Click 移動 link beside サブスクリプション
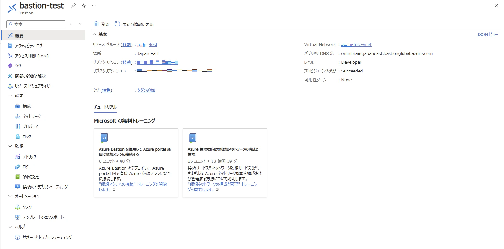 coord(126,62)
